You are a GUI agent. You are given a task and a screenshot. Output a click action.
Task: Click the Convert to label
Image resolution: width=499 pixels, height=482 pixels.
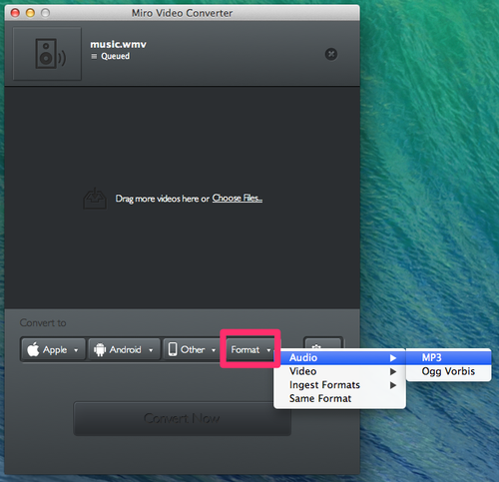pos(43,322)
